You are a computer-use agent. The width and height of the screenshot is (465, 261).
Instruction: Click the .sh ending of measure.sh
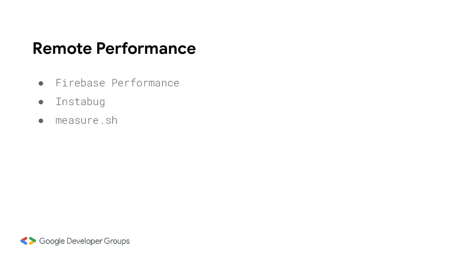[x=108, y=120]
